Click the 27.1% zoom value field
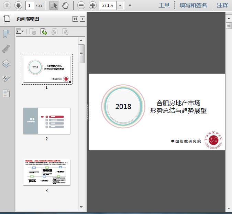 tap(108, 6)
